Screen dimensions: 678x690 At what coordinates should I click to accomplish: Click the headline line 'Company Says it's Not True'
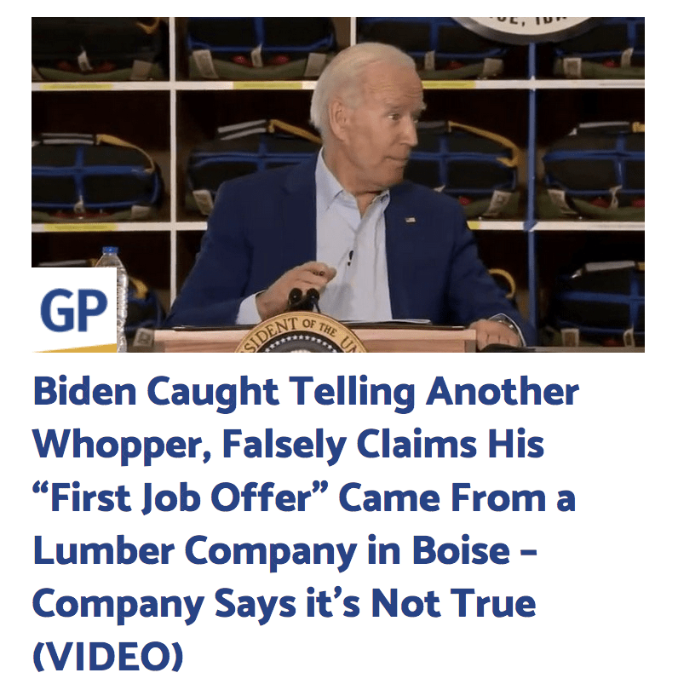(284, 604)
